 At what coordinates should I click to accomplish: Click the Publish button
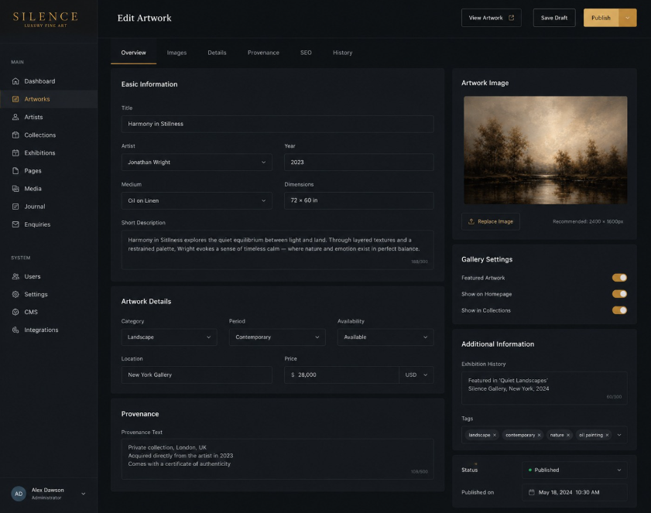click(x=601, y=18)
